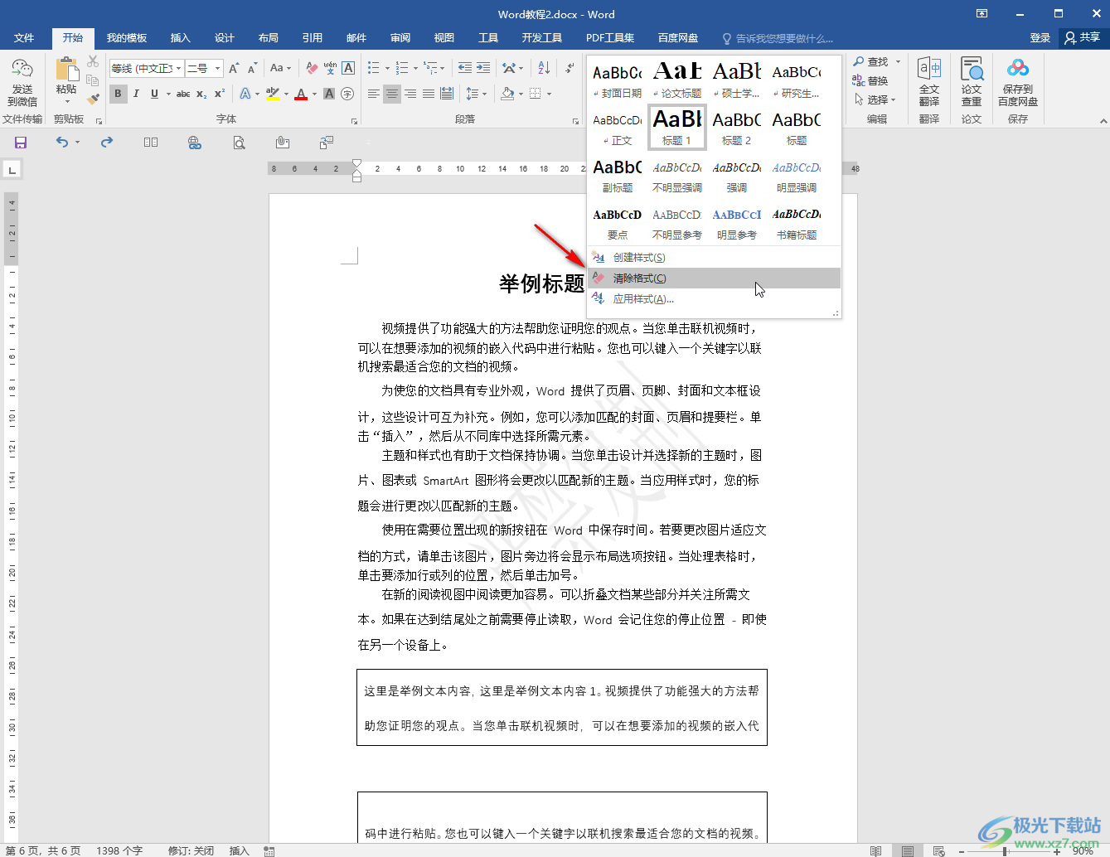Click the clear formatting eraser icon in ribbon
Screen dimensions: 1110x857
click(312, 68)
